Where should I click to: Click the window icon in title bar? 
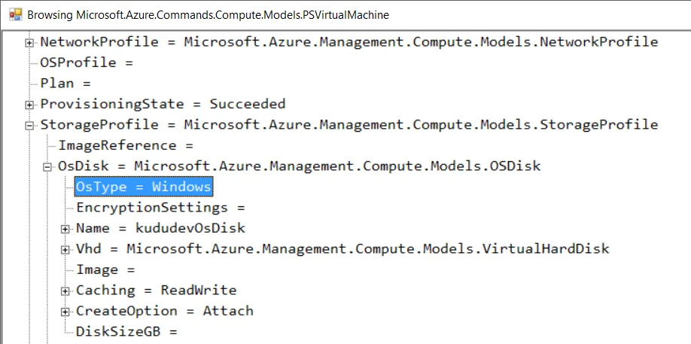[x=15, y=14]
